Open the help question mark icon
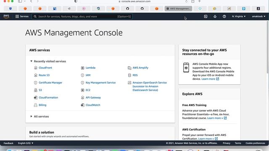The image size is (269, 151). (x=224, y=16)
